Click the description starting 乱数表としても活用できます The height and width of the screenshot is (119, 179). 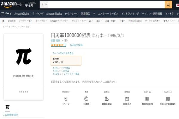84,82
